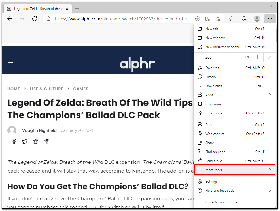Expand the Apps submenu

click(235, 95)
